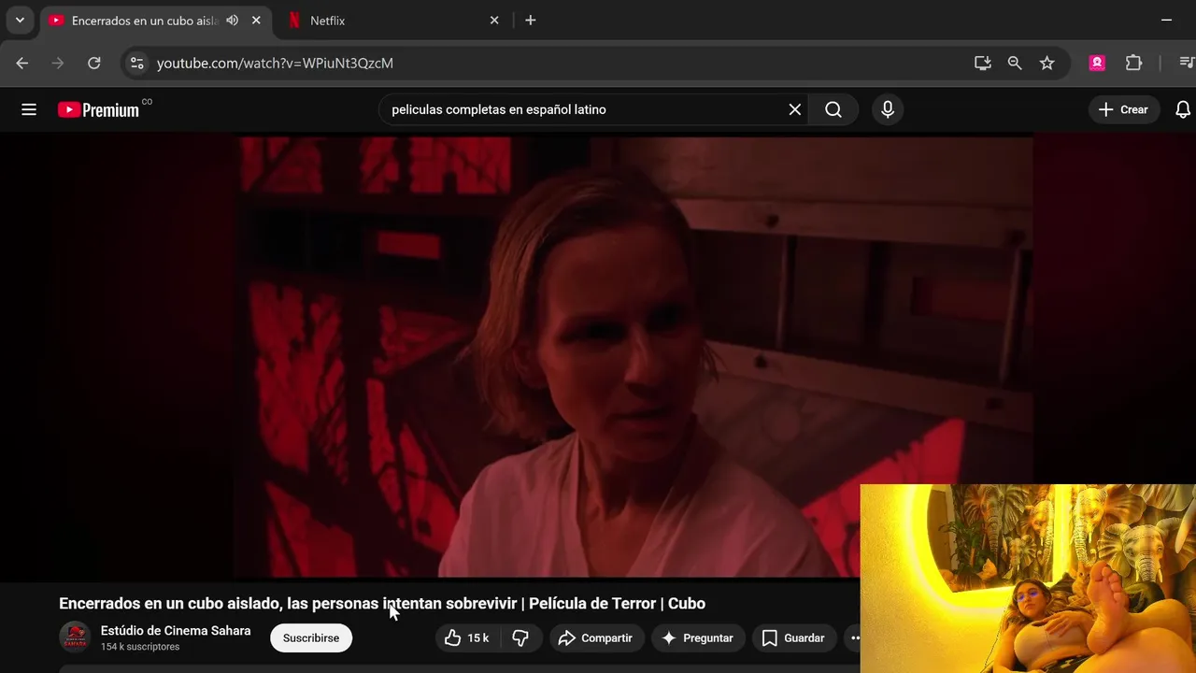
Task: Ask about video using Preguntar
Action: pyautogui.click(x=698, y=638)
